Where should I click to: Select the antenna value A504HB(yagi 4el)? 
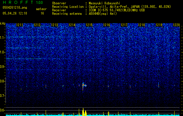coord(103,14)
